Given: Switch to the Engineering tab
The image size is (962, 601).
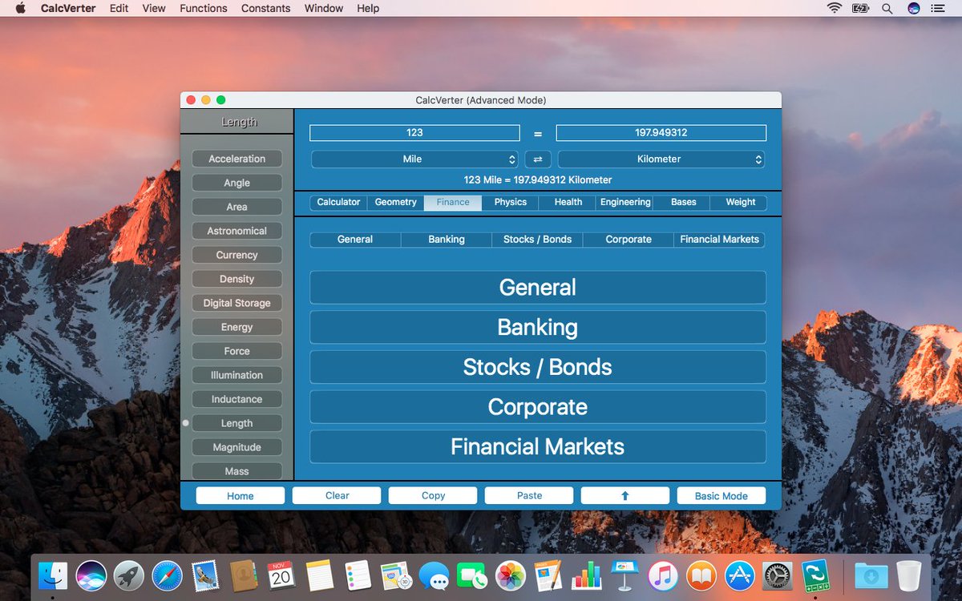Looking at the screenshot, I should click(625, 203).
